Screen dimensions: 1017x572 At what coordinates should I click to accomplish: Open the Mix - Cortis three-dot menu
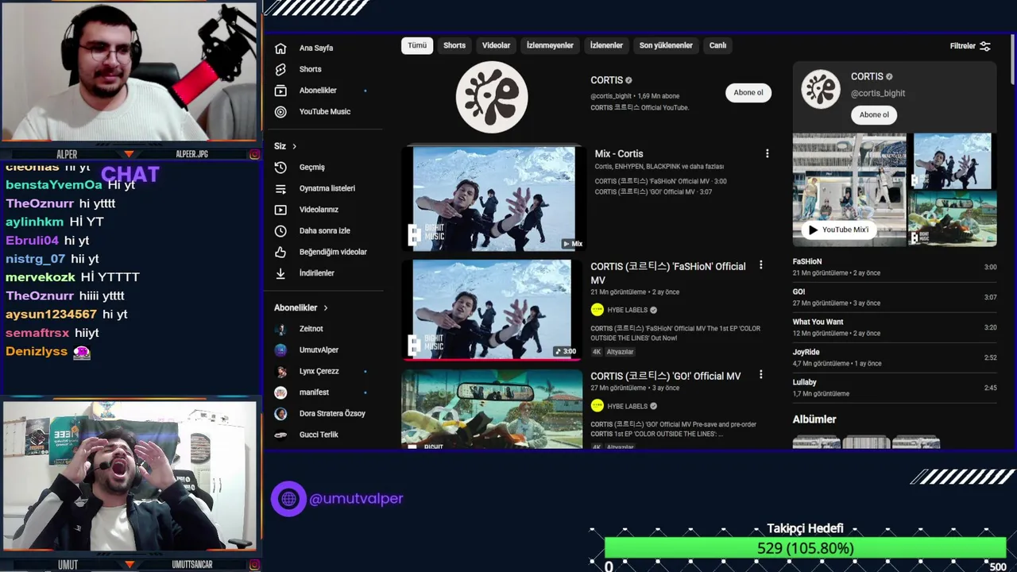[x=767, y=153]
